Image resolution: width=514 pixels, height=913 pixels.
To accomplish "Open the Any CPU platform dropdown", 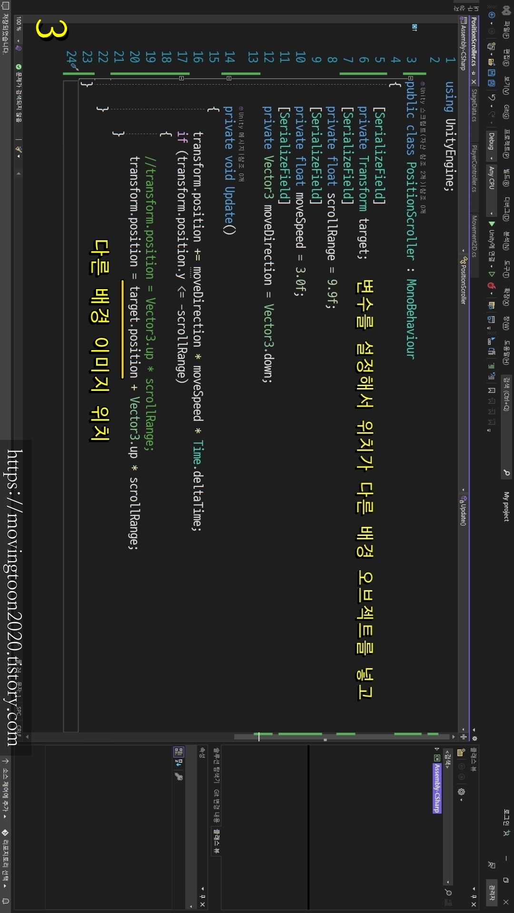I will pos(492,190).
